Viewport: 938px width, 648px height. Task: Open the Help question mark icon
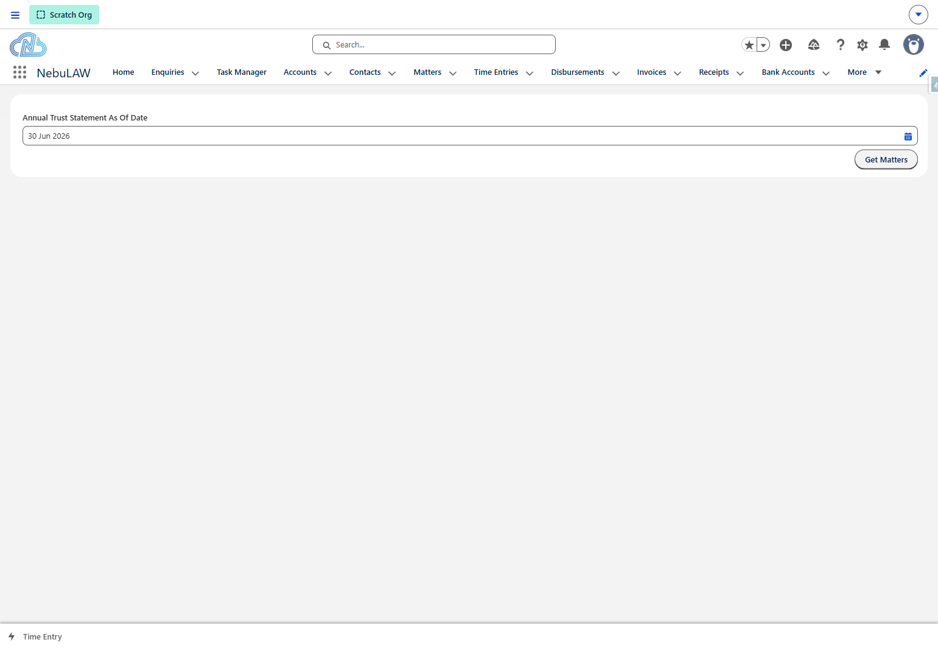coord(841,45)
